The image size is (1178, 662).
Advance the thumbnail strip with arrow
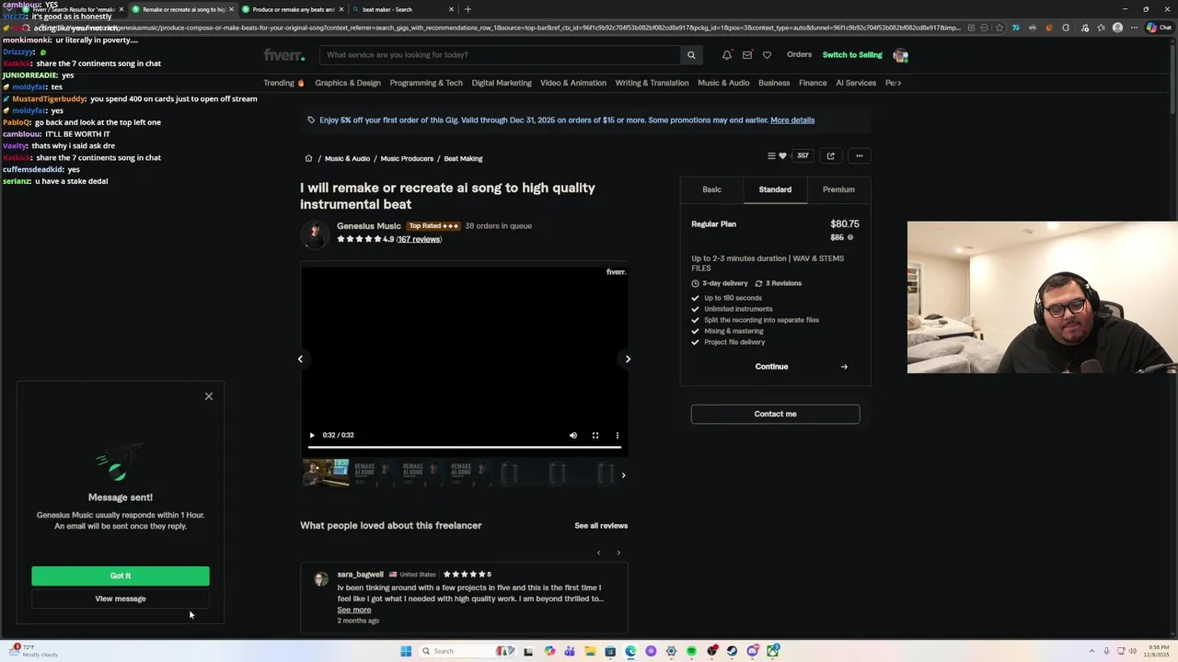pos(623,475)
